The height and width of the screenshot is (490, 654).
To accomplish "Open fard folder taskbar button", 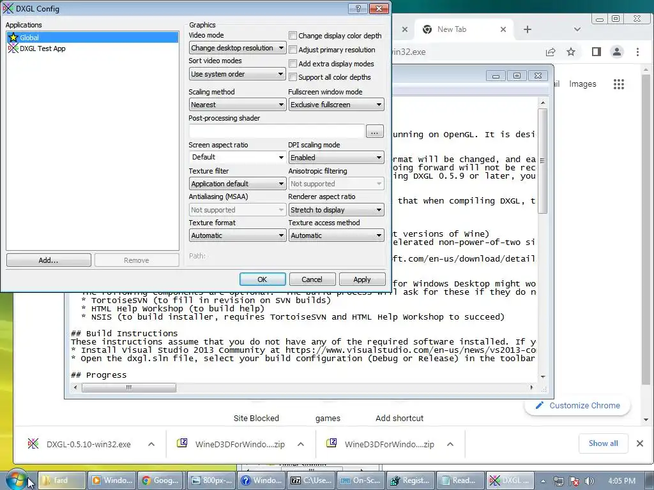I will [62, 480].
